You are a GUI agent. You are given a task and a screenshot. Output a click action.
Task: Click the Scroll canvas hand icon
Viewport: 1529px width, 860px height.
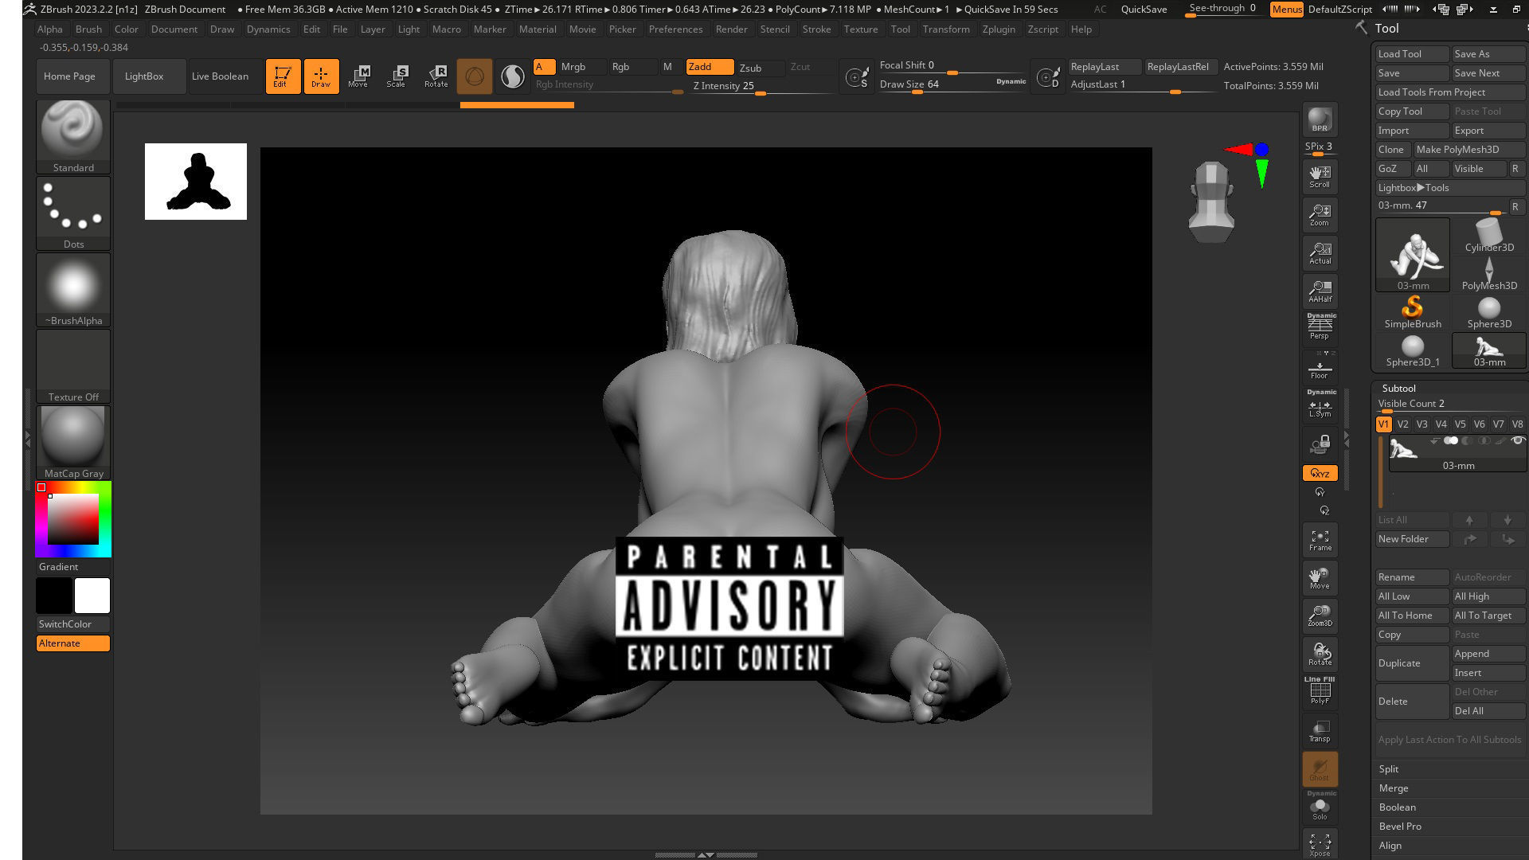(1320, 177)
